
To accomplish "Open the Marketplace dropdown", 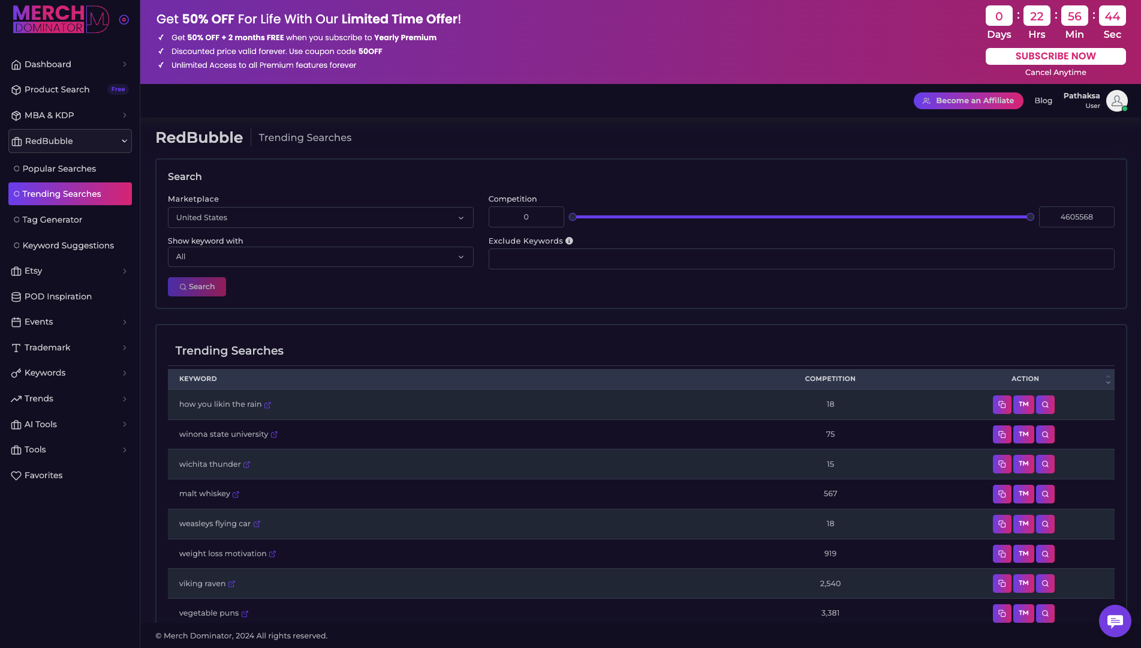I will point(320,217).
